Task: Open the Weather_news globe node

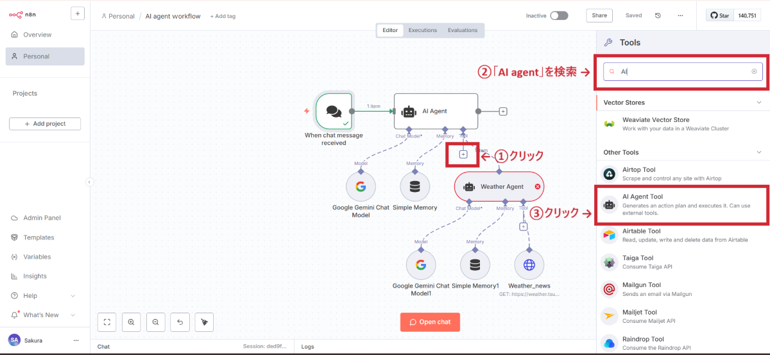Action: [529, 265]
